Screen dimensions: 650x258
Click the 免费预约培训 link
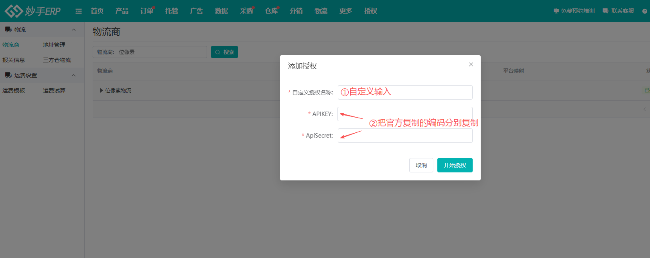click(574, 11)
